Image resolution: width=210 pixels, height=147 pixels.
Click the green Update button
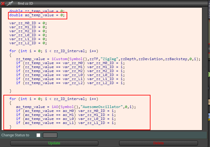pos(54,143)
